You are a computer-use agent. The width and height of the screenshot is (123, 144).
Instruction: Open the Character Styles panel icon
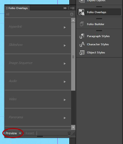(82, 44)
